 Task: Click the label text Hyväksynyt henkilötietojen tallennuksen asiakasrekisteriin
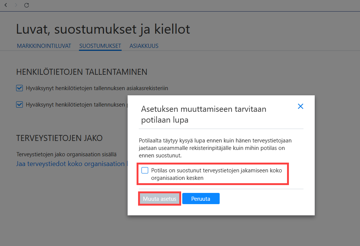97,88
